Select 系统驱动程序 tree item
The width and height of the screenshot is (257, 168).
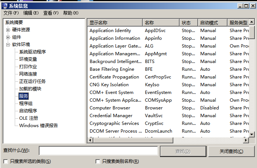[x=32, y=52]
